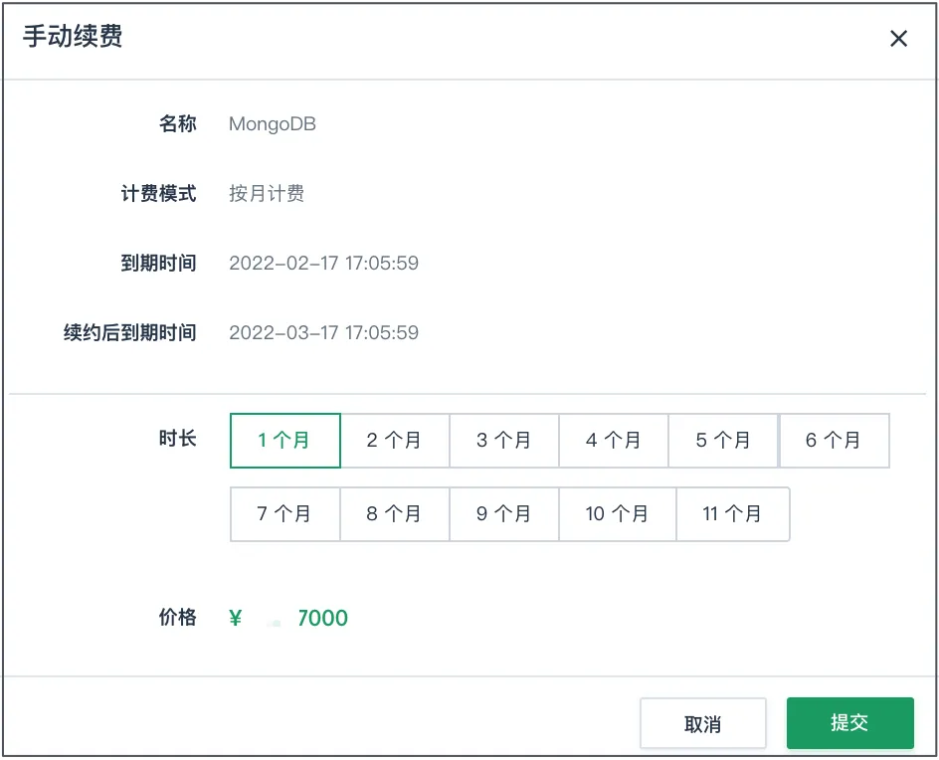This screenshot has width=939, height=760.
Task: Click the 计费模式 label
Action: tap(159, 193)
